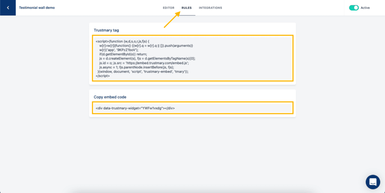
Task: Click the closing </script> line
Action: [x=103, y=76]
